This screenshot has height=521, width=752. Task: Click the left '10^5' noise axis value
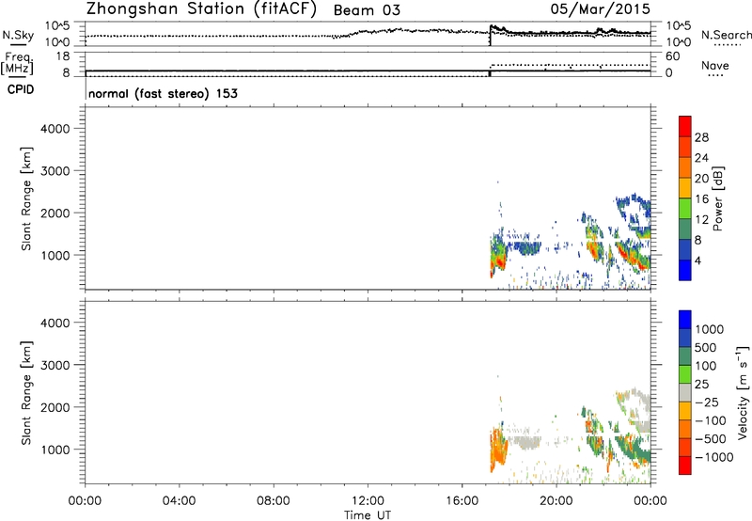tap(57, 26)
